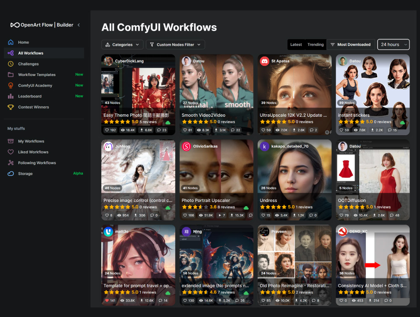Viewport: 420px width, 317px height.
Task: Click download count on Easy Theme Photo
Action: pyautogui.click(x=146, y=130)
